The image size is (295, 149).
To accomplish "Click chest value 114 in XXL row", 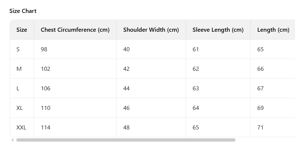I will pyautogui.click(x=45, y=127).
